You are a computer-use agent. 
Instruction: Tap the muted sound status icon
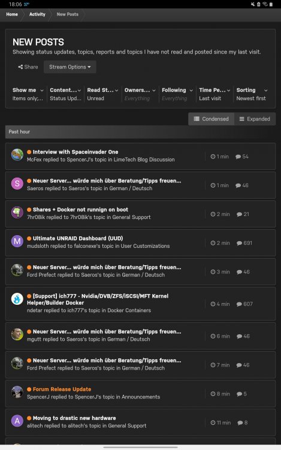coord(253,4)
